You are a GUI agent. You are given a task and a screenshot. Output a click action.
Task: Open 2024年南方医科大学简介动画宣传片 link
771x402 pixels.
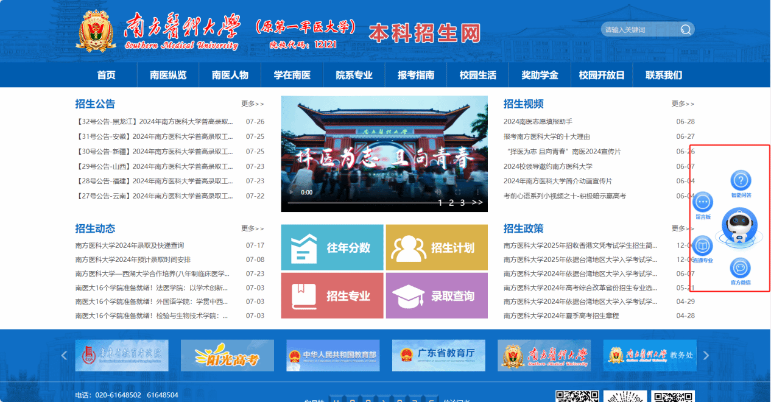click(558, 181)
